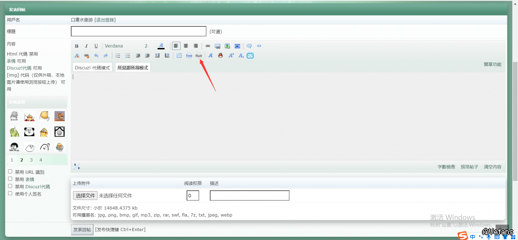Open the font size 2 dropdown

tap(147, 46)
